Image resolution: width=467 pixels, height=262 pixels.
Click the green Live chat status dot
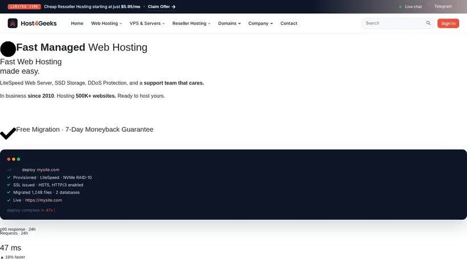point(400,6)
